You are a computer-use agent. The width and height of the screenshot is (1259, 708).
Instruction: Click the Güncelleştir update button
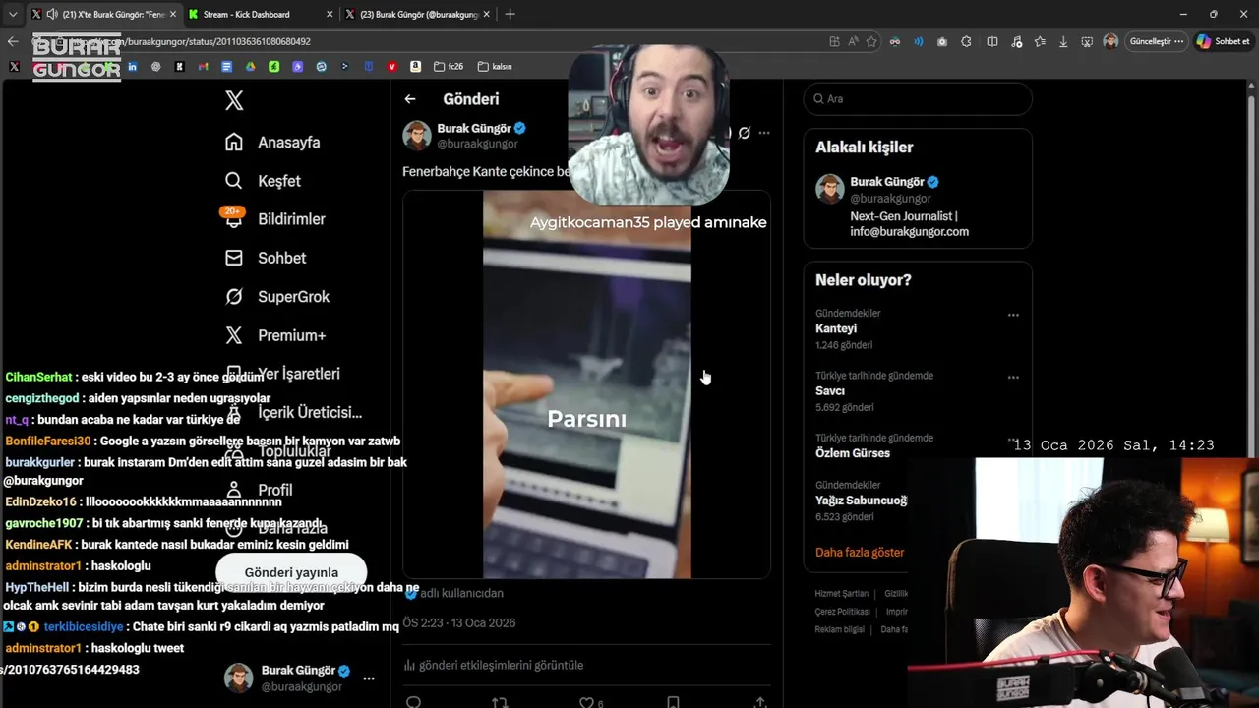1157,42
